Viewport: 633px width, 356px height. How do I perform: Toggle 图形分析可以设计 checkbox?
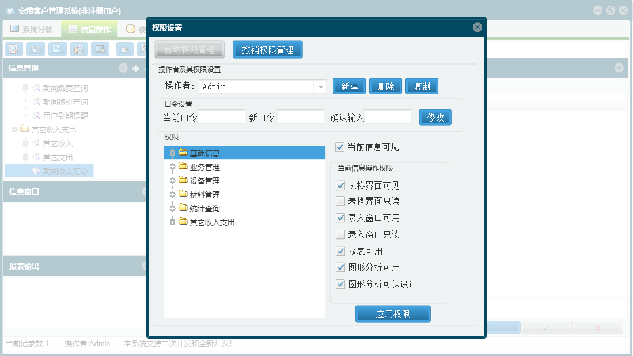click(340, 284)
